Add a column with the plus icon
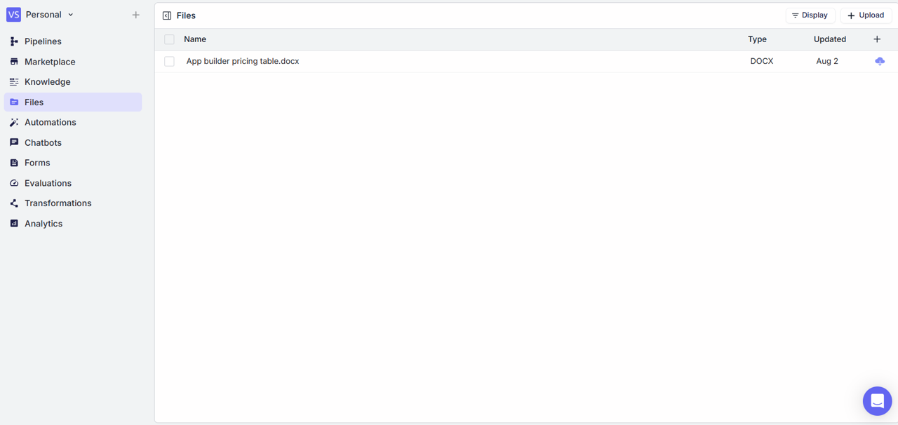The width and height of the screenshot is (898, 425). 877,39
